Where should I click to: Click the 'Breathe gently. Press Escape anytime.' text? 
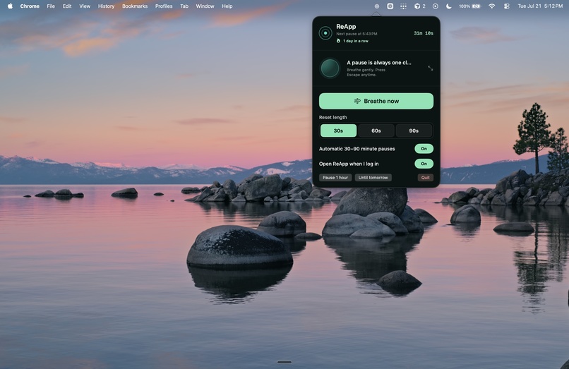click(x=366, y=72)
